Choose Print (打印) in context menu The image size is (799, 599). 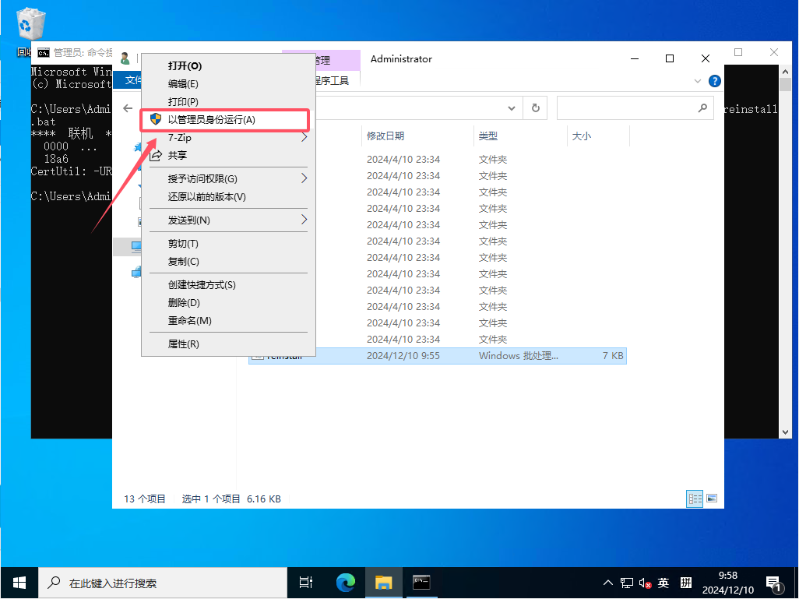pyautogui.click(x=227, y=101)
